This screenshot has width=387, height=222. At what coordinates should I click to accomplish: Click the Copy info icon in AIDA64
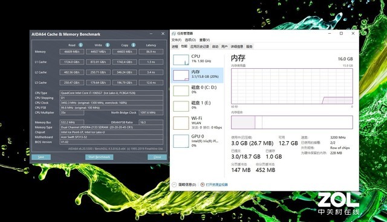click(133, 45)
